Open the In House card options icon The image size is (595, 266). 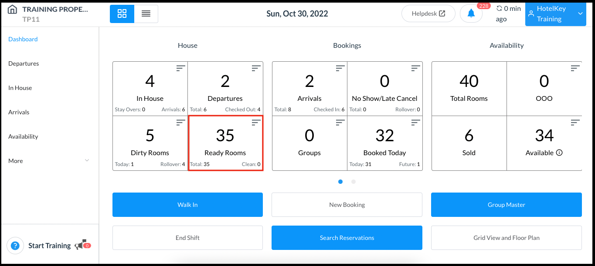[x=180, y=68]
